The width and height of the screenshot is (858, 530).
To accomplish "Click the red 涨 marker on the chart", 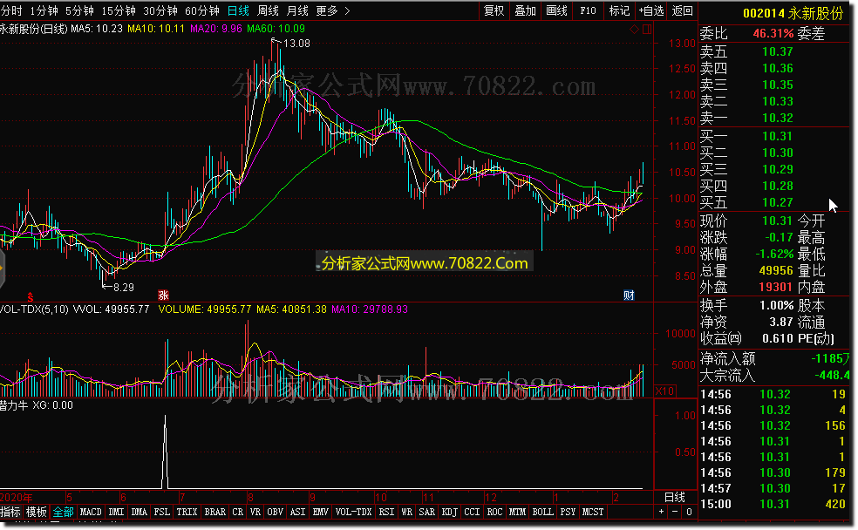I will (x=163, y=296).
